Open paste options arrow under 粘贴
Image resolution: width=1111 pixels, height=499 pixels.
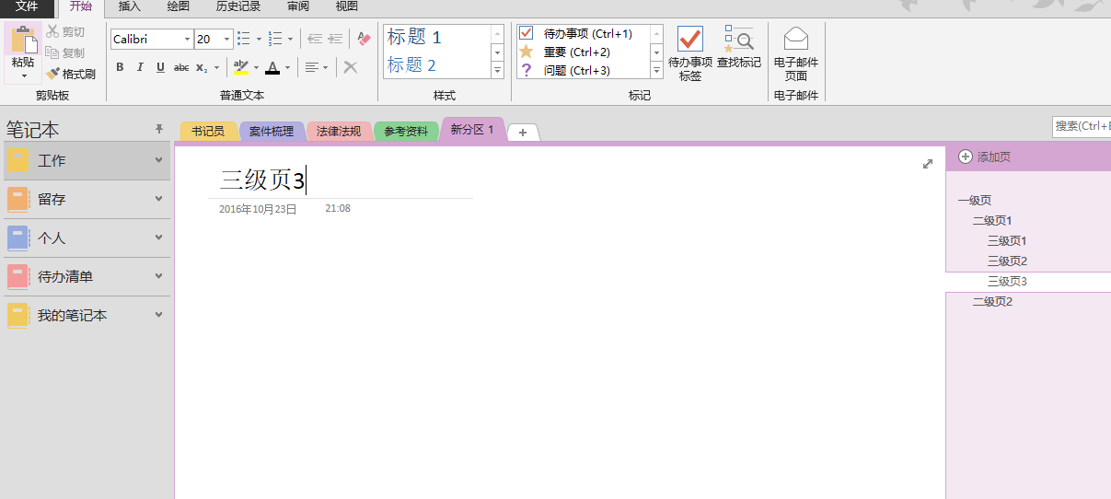tap(23, 75)
